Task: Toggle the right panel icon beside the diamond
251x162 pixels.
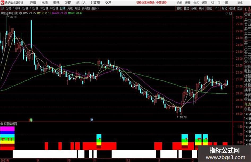Action: pyautogui.click(x=231, y=13)
